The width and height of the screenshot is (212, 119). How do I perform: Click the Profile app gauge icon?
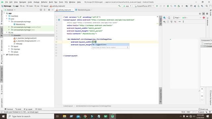[x=175, y=6]
